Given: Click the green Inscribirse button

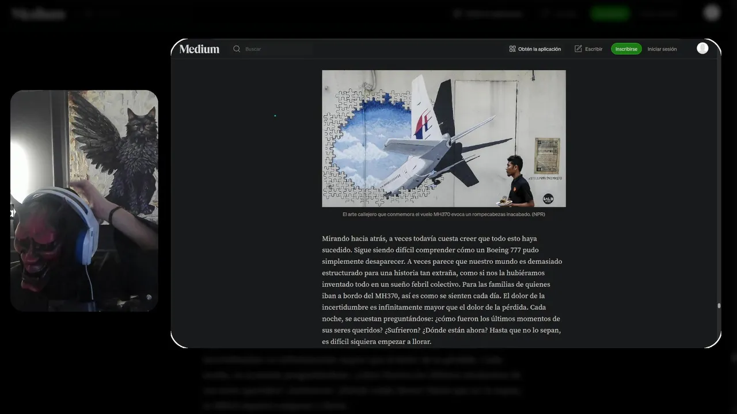Looking at the screenshot, I should click(x=626, y=49).
